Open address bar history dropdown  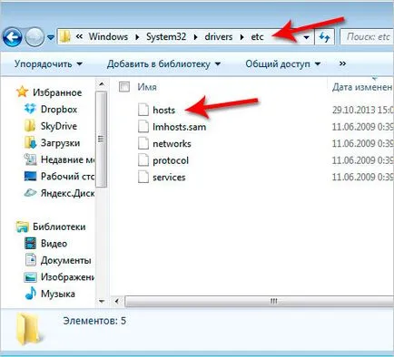pos(307,37)
